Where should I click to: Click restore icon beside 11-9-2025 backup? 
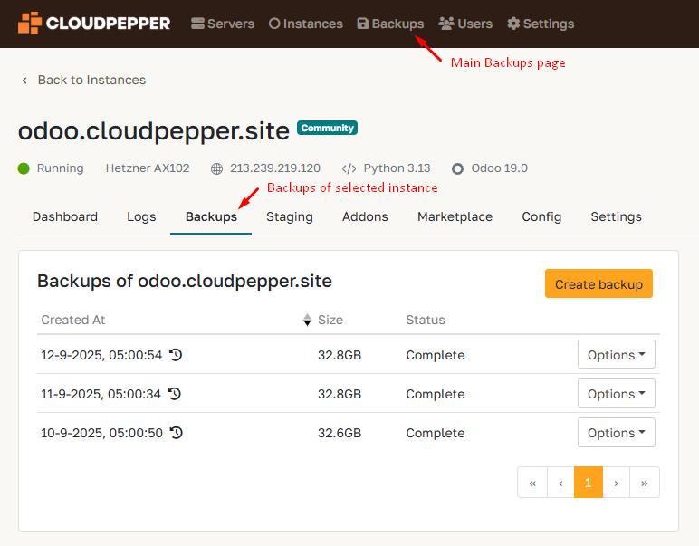coord(175,394)
